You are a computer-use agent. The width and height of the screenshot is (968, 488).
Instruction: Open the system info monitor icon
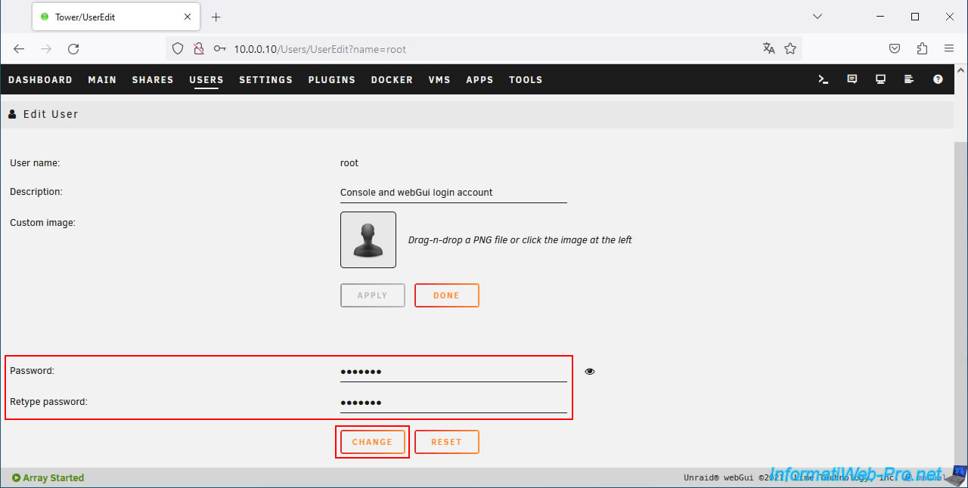880,79
